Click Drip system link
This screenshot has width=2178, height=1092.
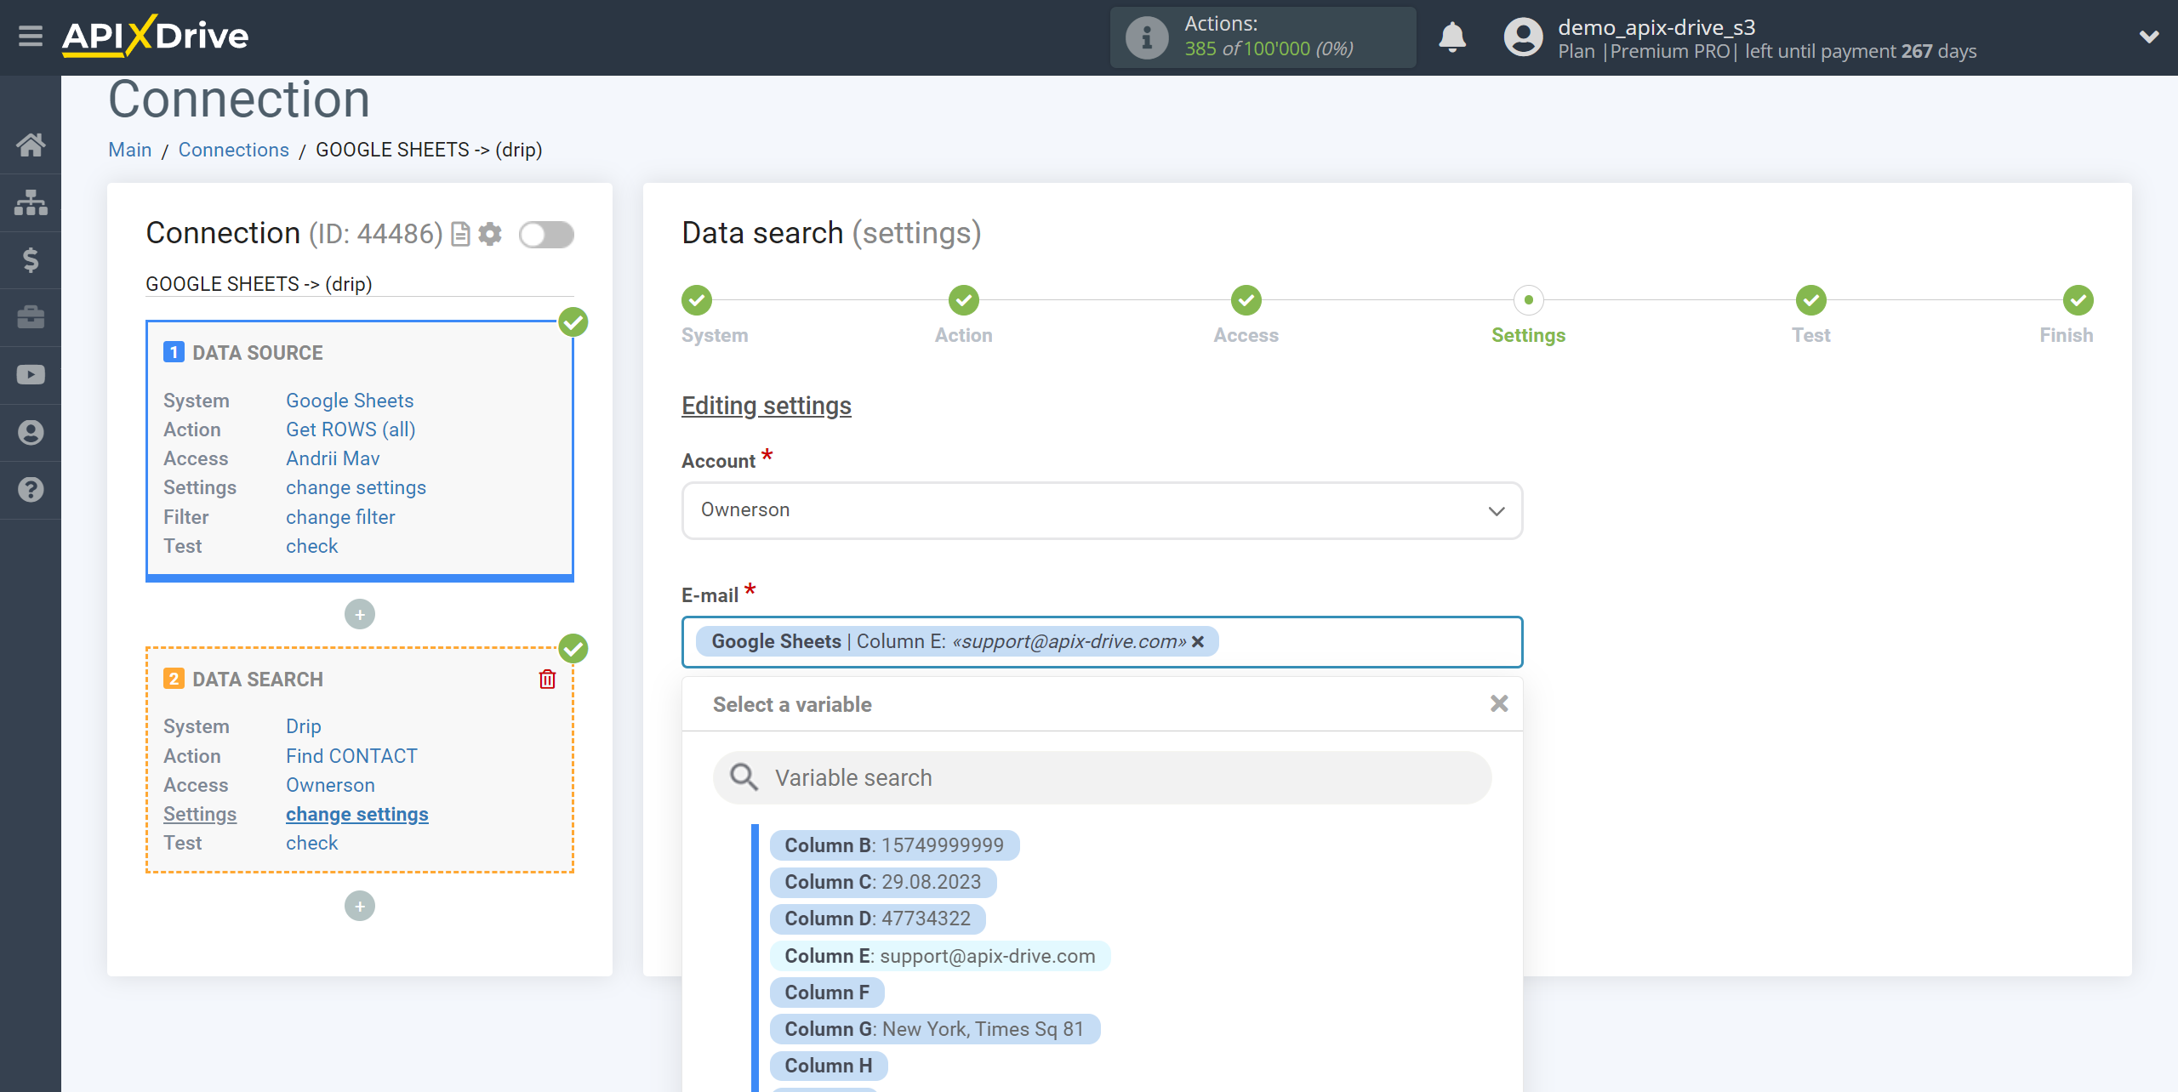pos(304,726)
